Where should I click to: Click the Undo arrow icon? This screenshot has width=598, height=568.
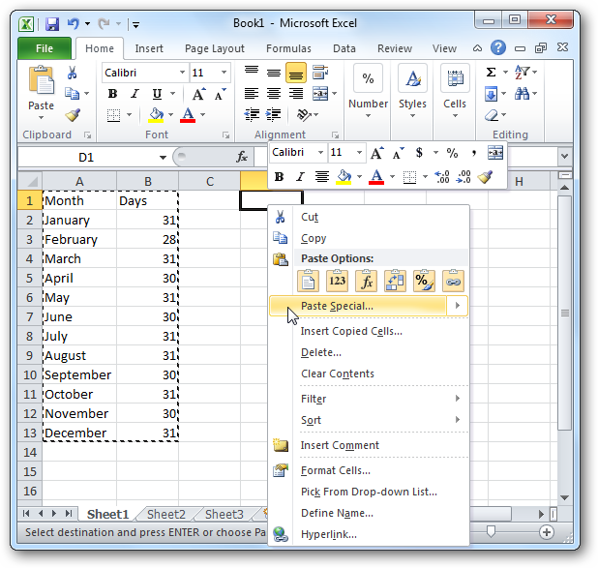[73, 23]
